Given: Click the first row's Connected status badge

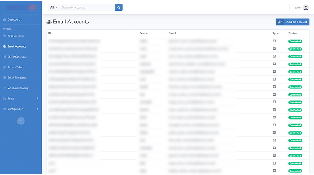Looking at the screenshot, I should [x=295, y=41].
